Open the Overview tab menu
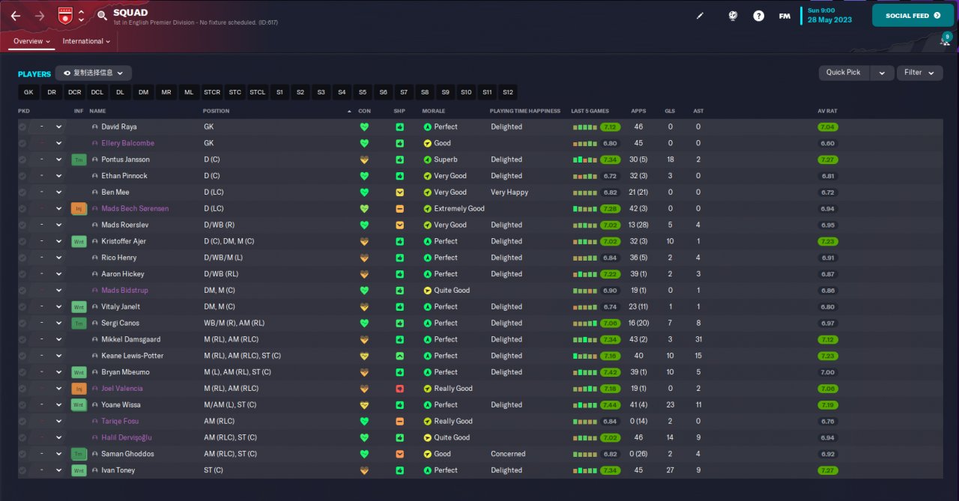 tap(31, 41)
